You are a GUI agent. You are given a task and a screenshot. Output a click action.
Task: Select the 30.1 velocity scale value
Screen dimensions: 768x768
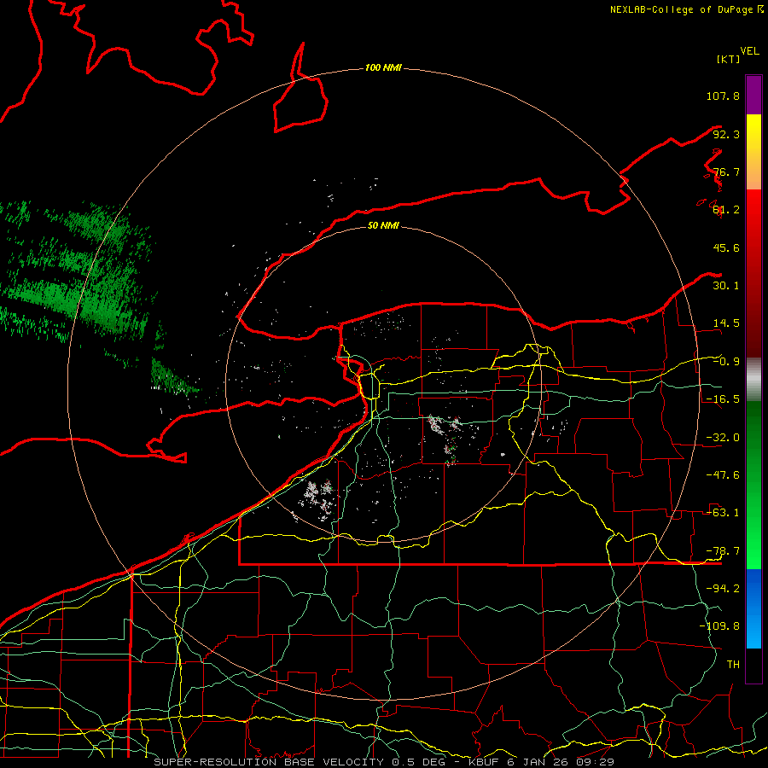point(726,286)
